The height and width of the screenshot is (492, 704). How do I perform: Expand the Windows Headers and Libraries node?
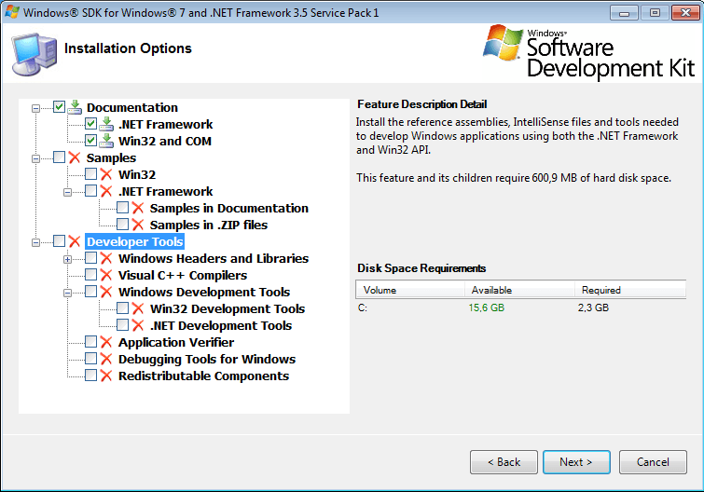pyautogui.click(x=68, y=259)
